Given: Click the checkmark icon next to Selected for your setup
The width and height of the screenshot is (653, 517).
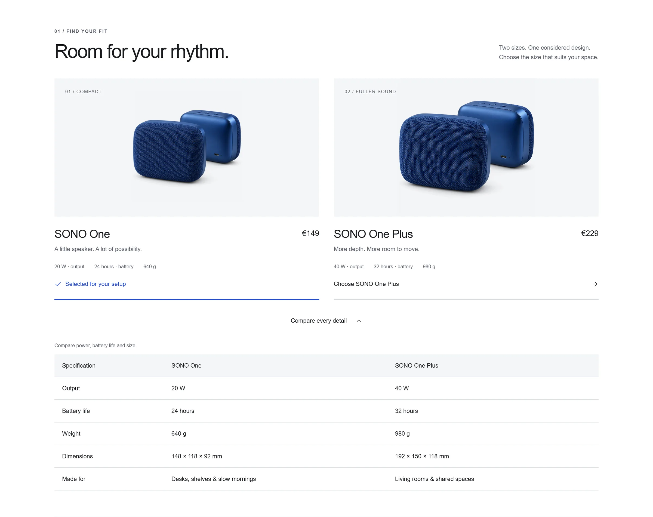Looking at the screenshot, I should click(58, 284).
